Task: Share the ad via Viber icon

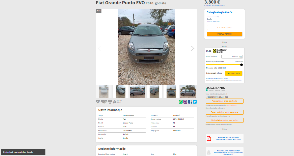Action: (185, 102)
